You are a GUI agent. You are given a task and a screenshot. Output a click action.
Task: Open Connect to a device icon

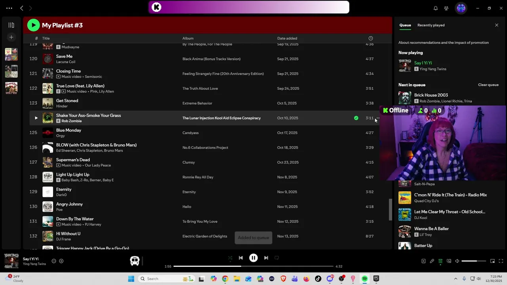click(449, 261)
